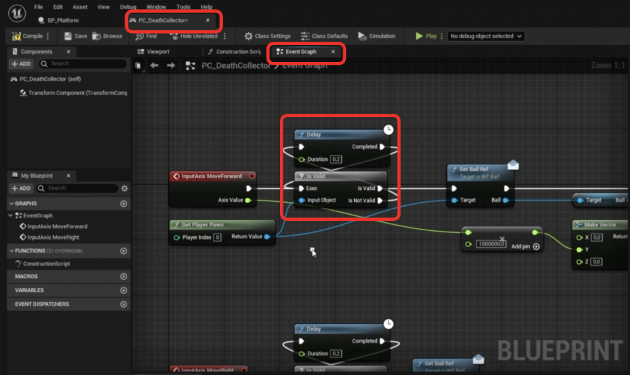Click the Find toolbar button
The width and height of the screenshot is (630, 375).
[x=146, y=36]
